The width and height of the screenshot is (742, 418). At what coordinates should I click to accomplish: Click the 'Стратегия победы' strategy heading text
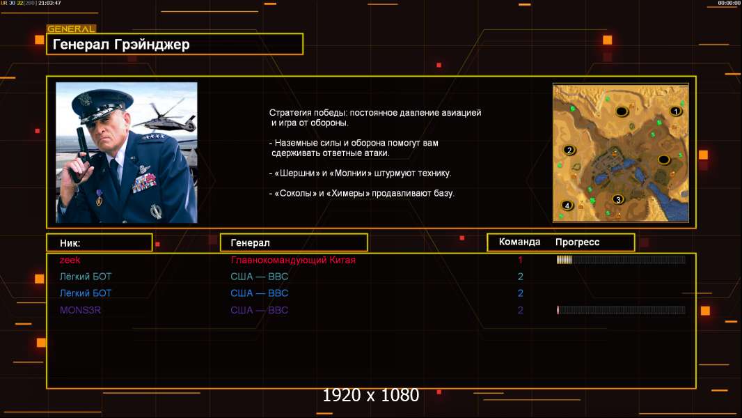(x=308, y=113)
